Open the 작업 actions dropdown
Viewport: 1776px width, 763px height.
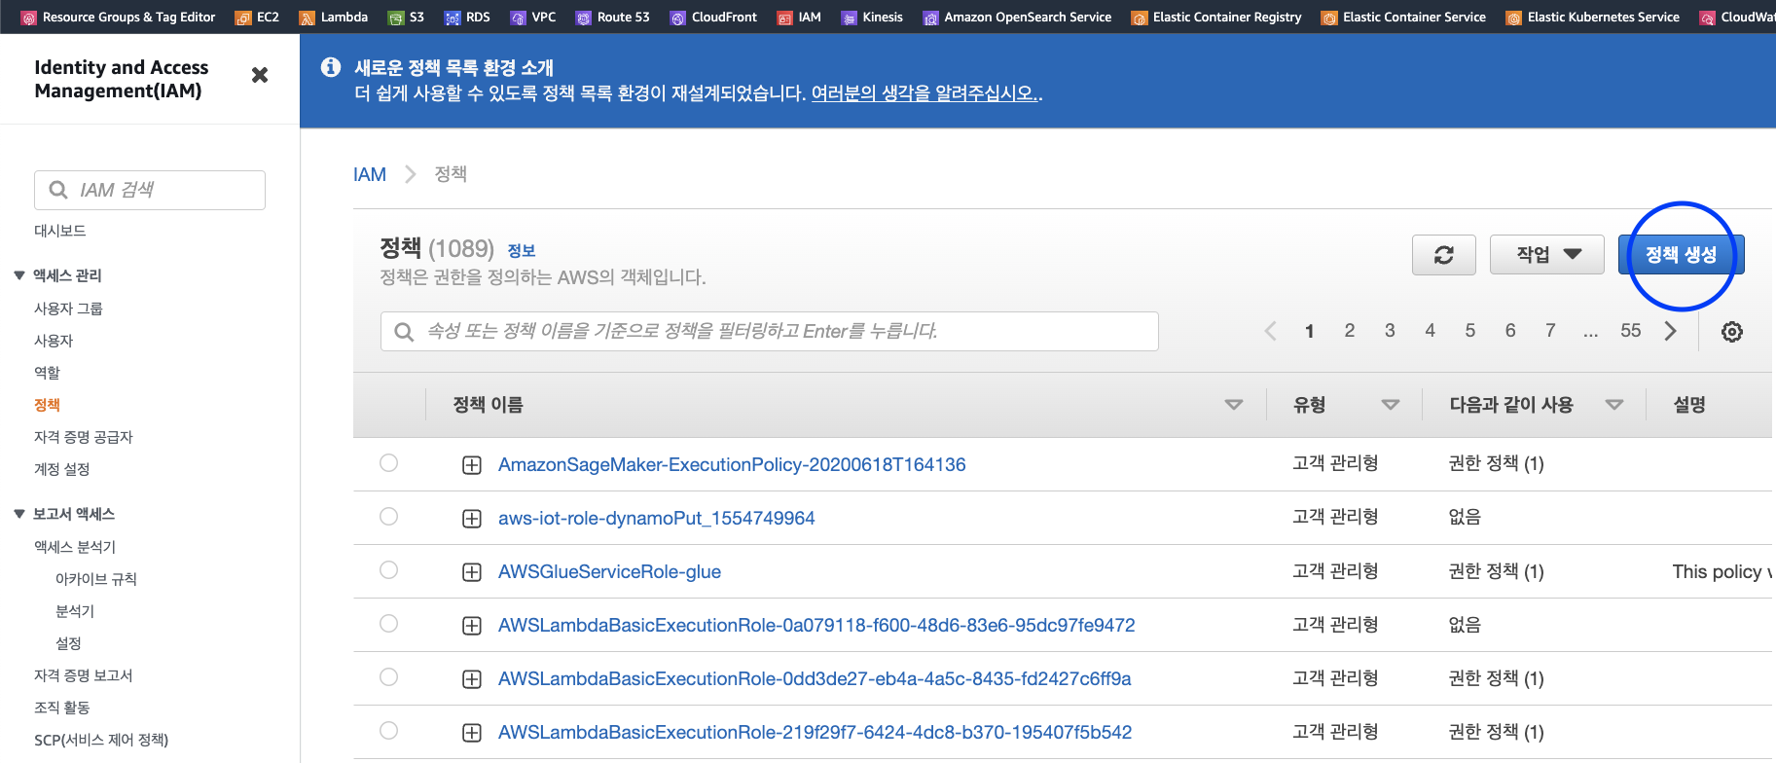[x=1546, y=255]
